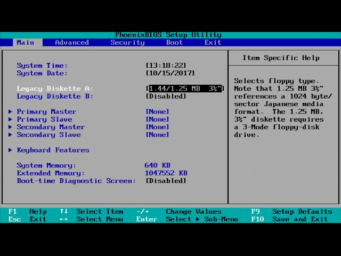The width and height of the screenshot is (341, 256).
Task: Select the Secondary Master label
Action: pos(51,127)
